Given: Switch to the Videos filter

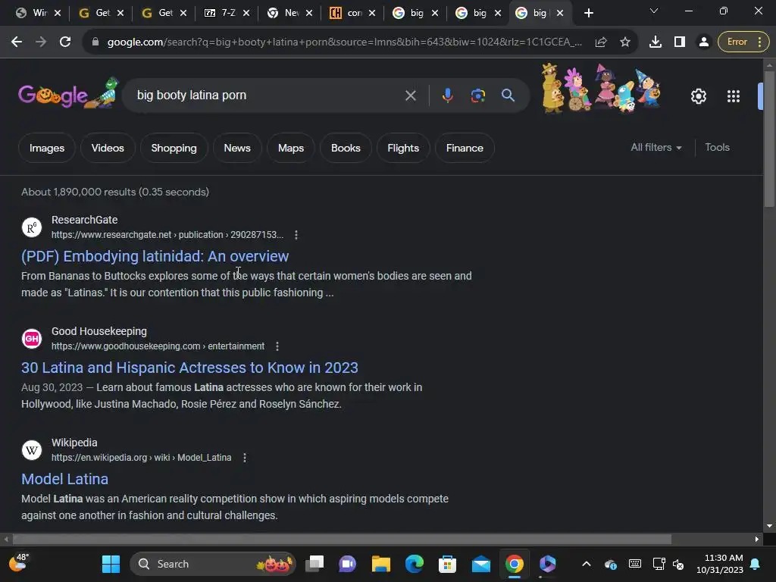Looking at the screenshot, I should click(x=108, y=148).
